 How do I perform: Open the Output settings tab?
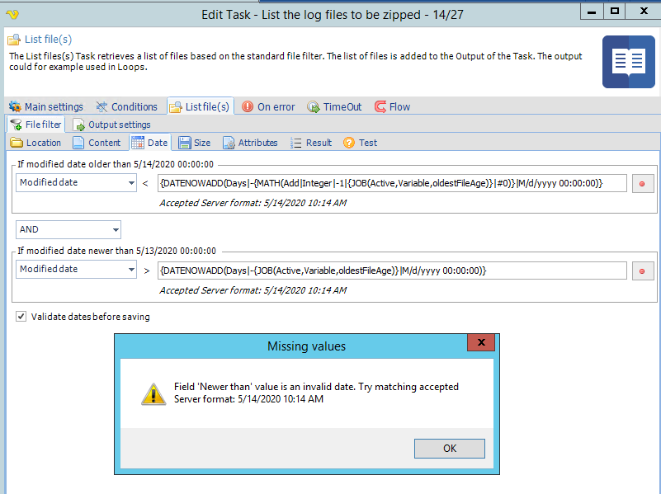(x=112, y=125)
